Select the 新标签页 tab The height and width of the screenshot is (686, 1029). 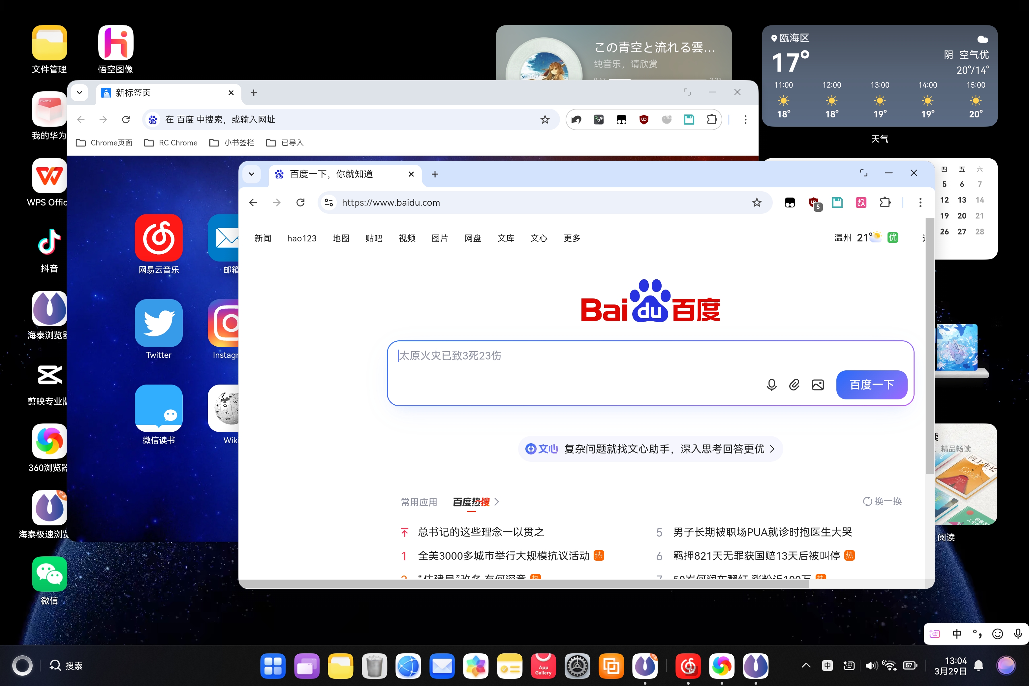point(168,93)
